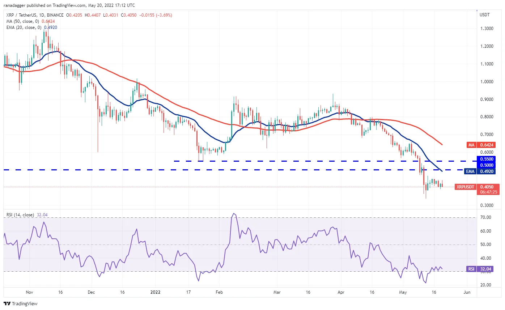This screenshot has width=505, height=310.
Task: Click the TradingView logo at bottom left
Action: [x=21, y=303]
